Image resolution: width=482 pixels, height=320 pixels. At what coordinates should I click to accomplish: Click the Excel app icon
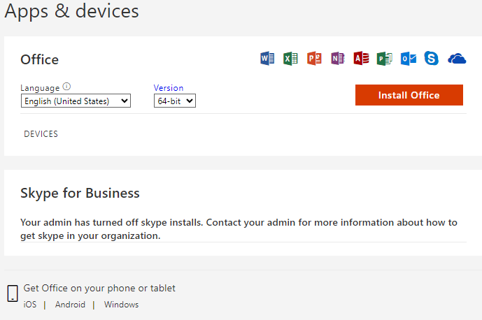click(291, 59)
